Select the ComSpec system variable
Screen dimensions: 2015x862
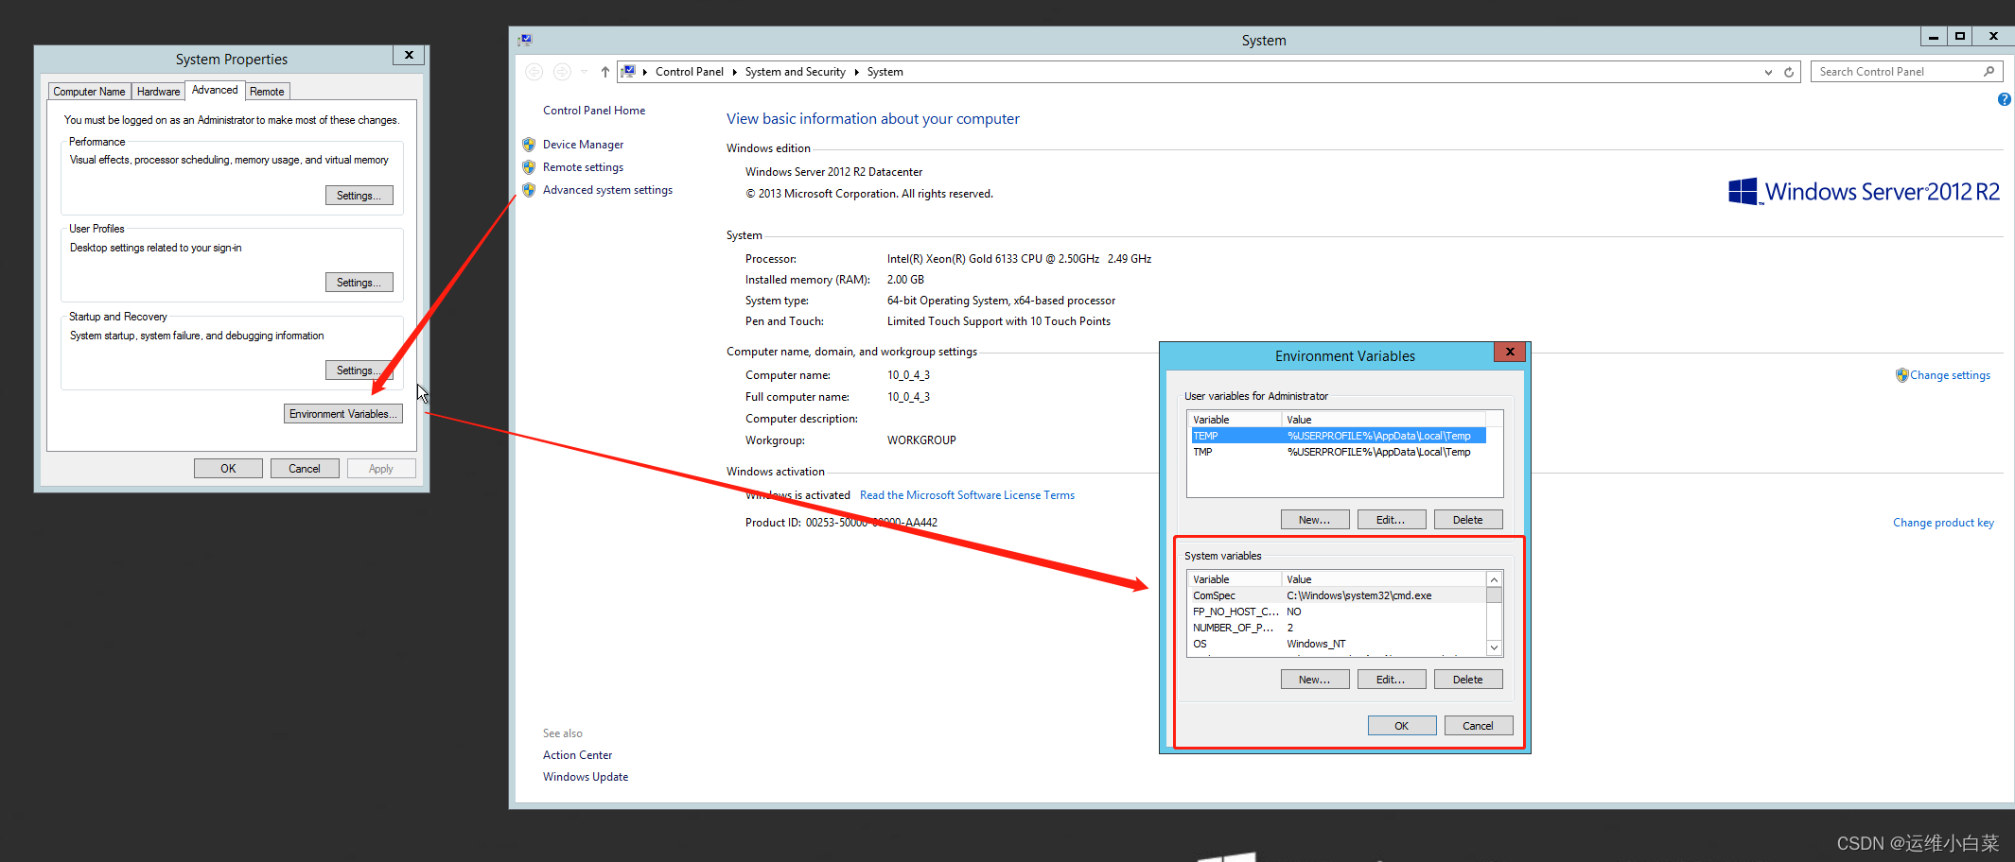pos(1338,595)
